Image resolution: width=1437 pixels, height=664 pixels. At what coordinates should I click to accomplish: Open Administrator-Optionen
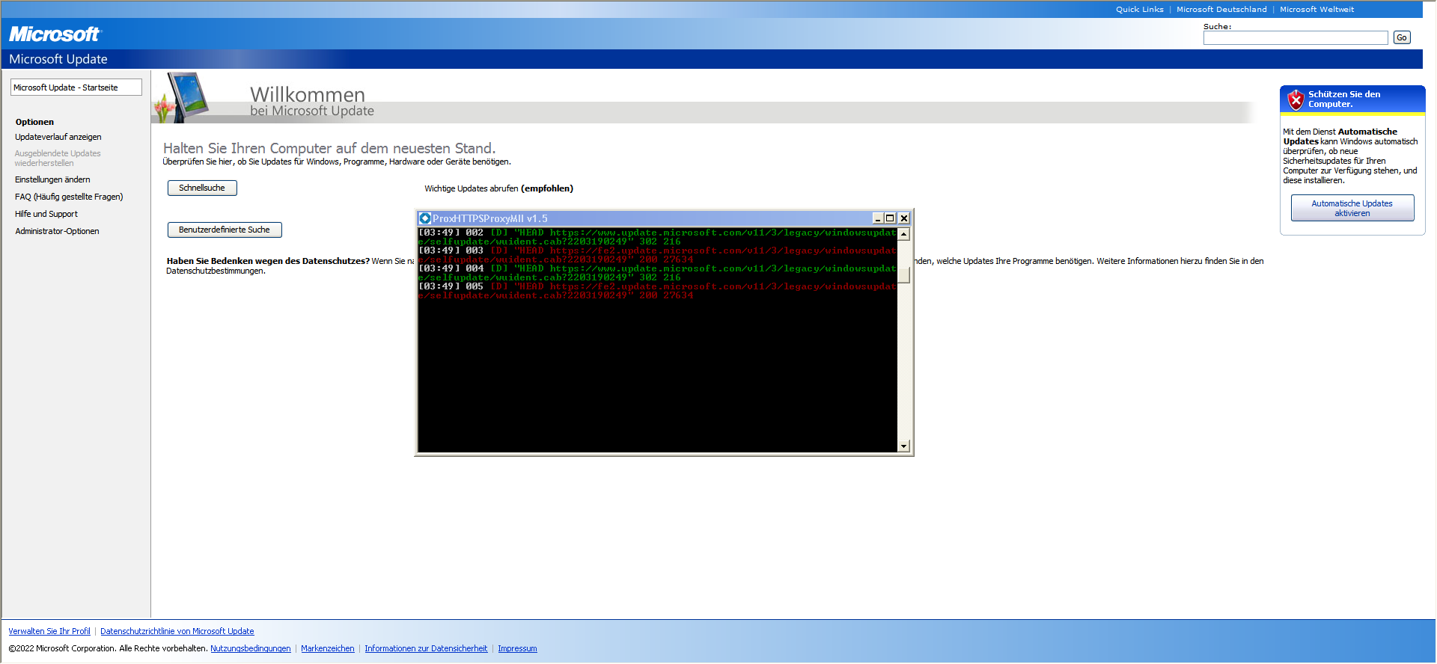pyautogui.click(x=57, y=231)
